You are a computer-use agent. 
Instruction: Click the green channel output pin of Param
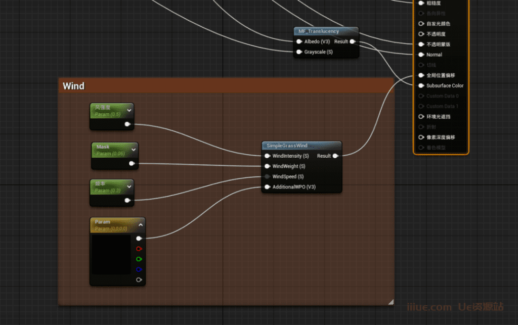139,259
